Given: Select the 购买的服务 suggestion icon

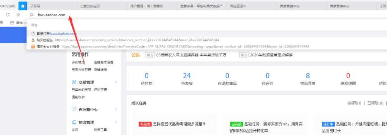Looking at the screenshot, I should [33, 40].
